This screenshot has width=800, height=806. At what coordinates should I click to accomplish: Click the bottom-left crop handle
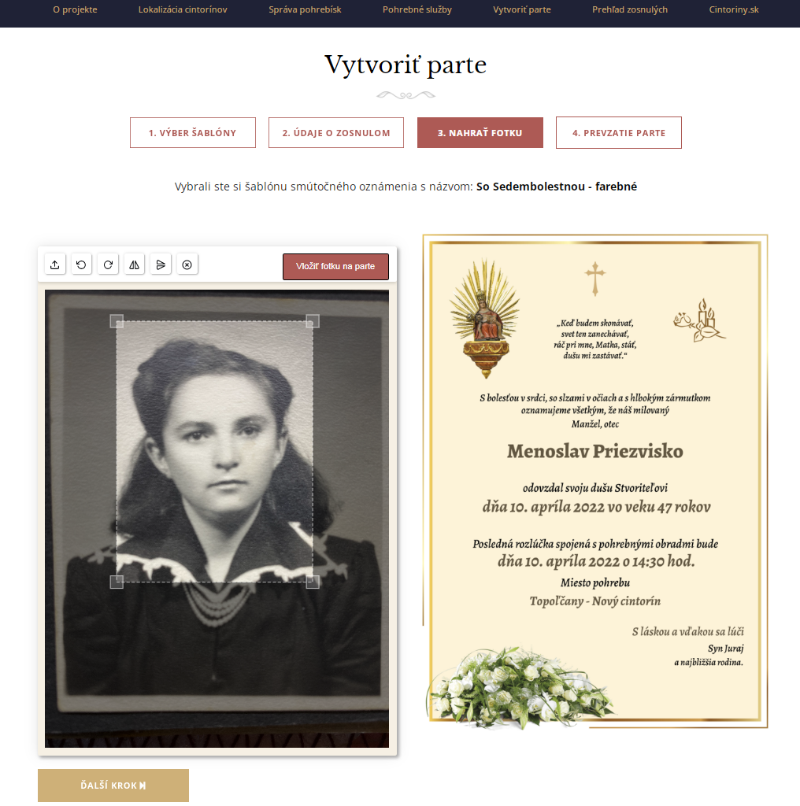click(117, 582)
